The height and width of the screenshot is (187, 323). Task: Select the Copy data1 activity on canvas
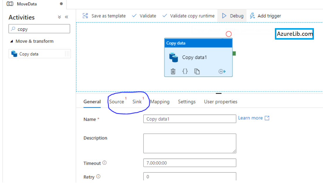[198, 57]
